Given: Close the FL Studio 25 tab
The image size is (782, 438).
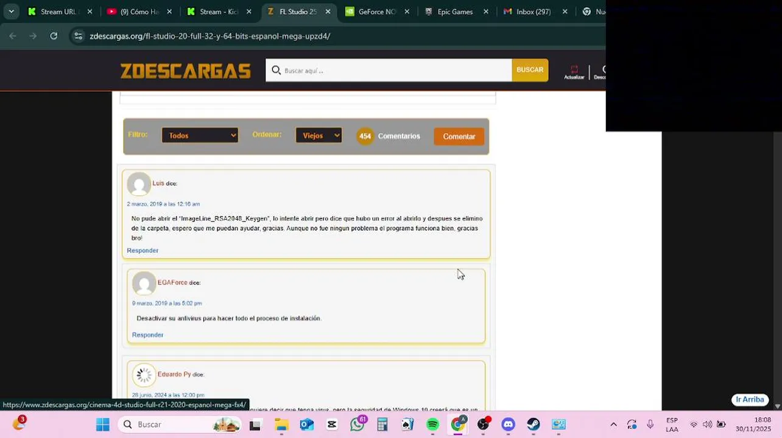Looking at the screenshot, I should [328, 12].
